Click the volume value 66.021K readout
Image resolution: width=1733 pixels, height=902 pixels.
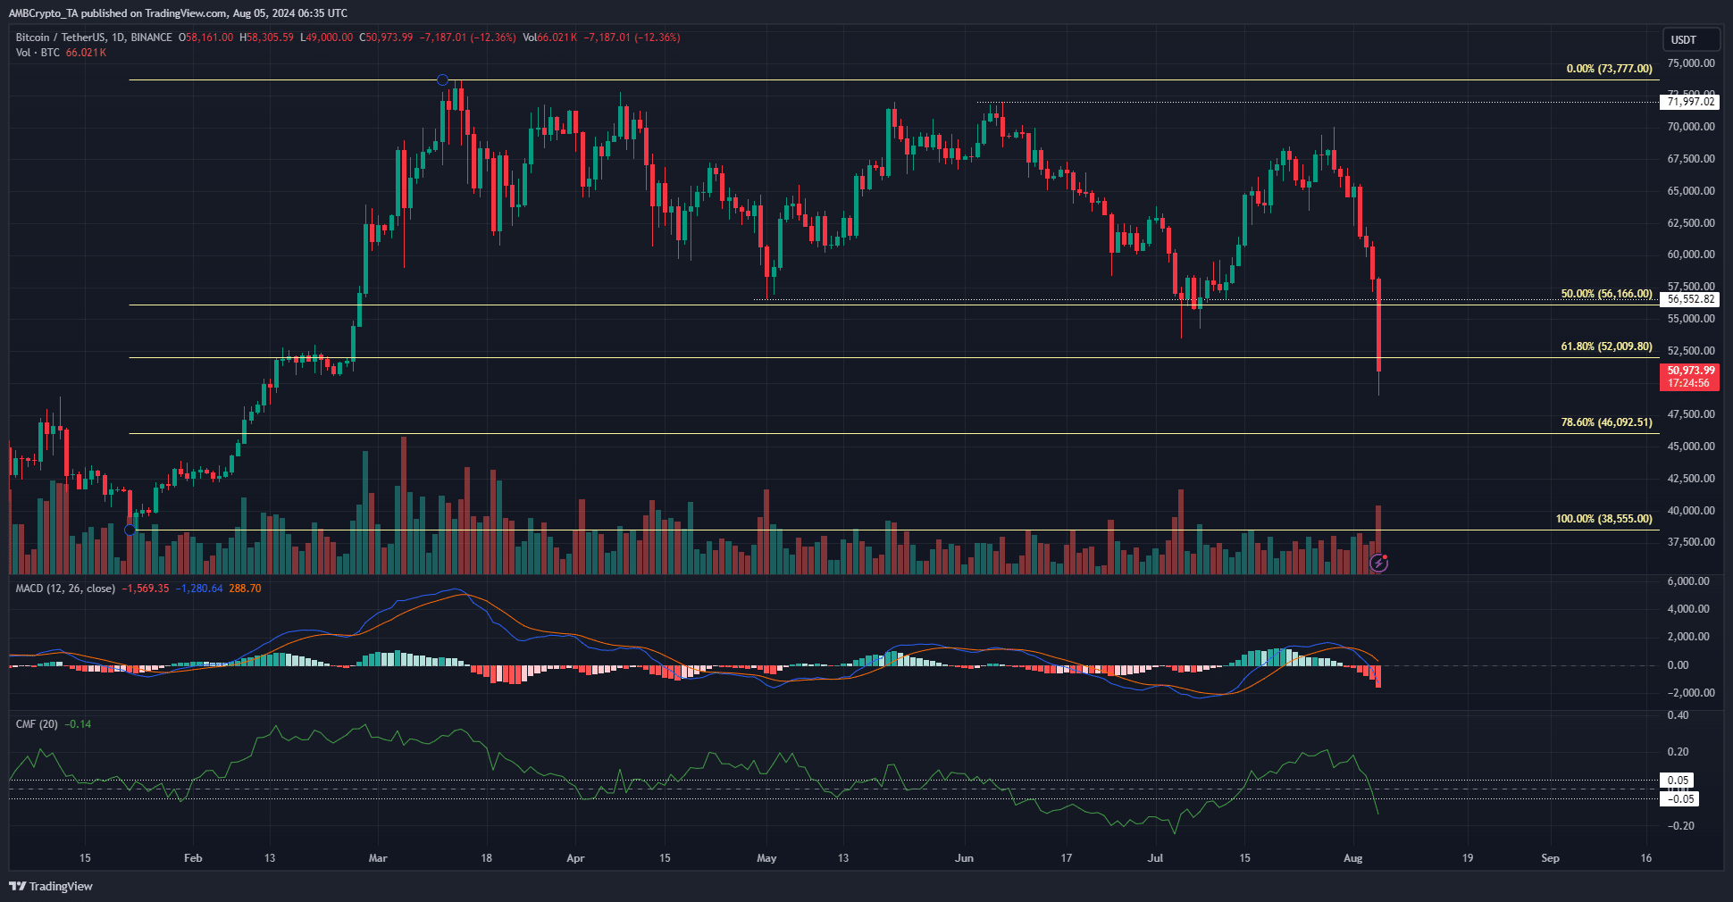[x=86, y=53]
